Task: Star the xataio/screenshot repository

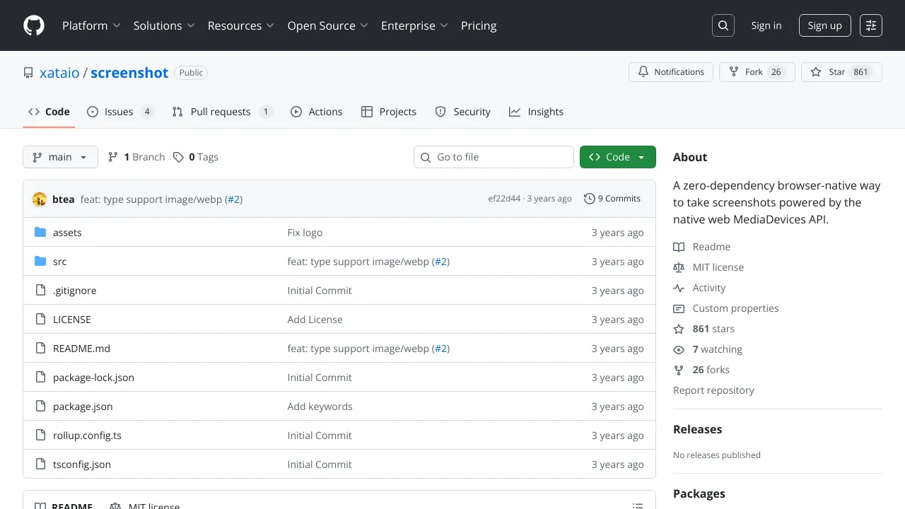Action: tap(841, 72)
